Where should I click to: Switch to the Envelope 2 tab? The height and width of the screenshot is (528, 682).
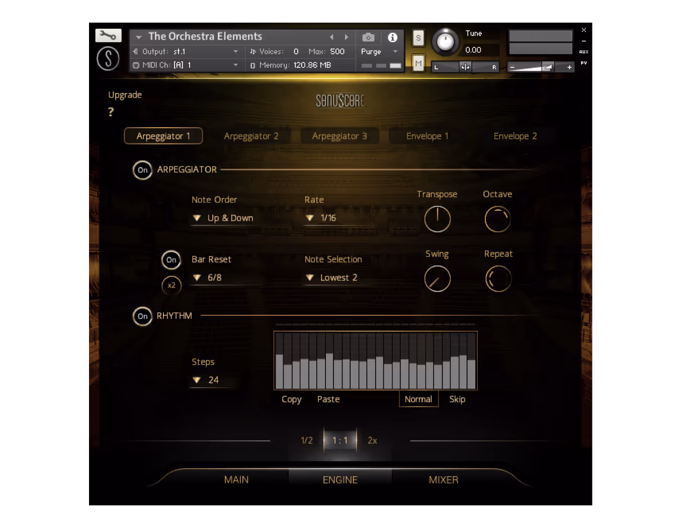[515, 136]
